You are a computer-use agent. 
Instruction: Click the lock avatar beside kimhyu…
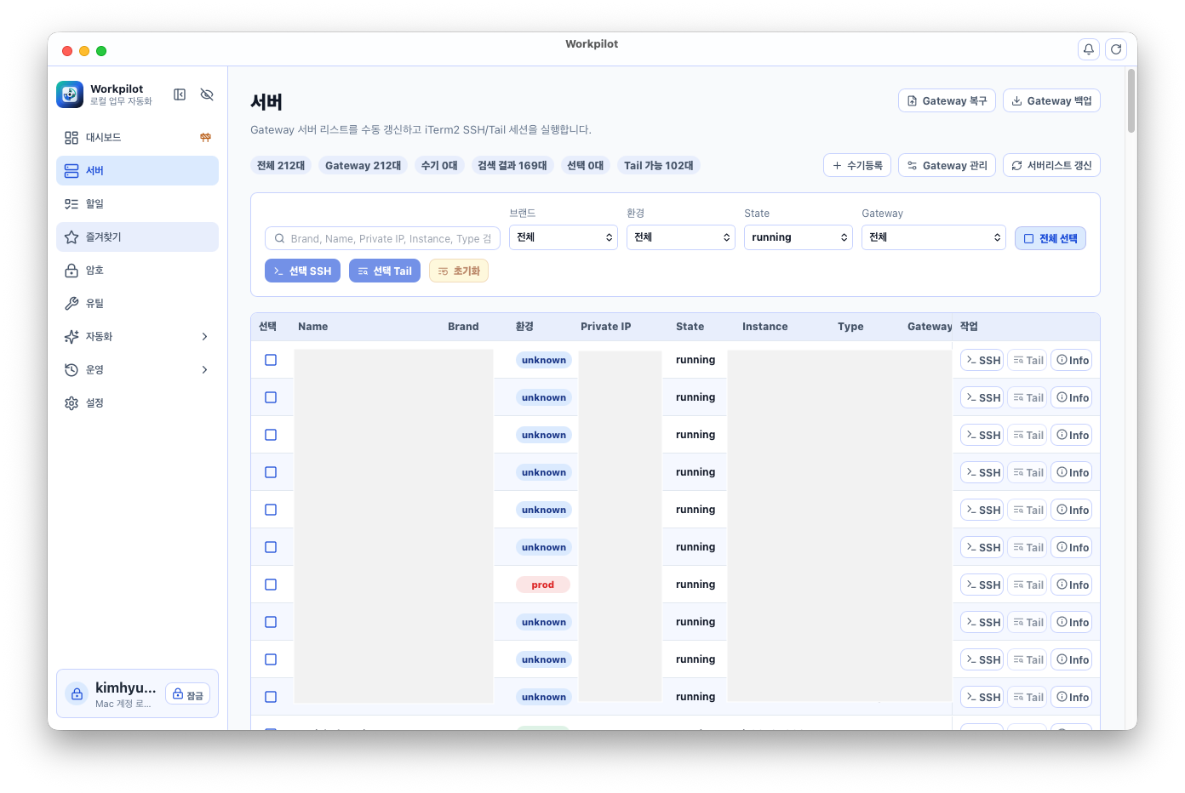tap(77, 694)
